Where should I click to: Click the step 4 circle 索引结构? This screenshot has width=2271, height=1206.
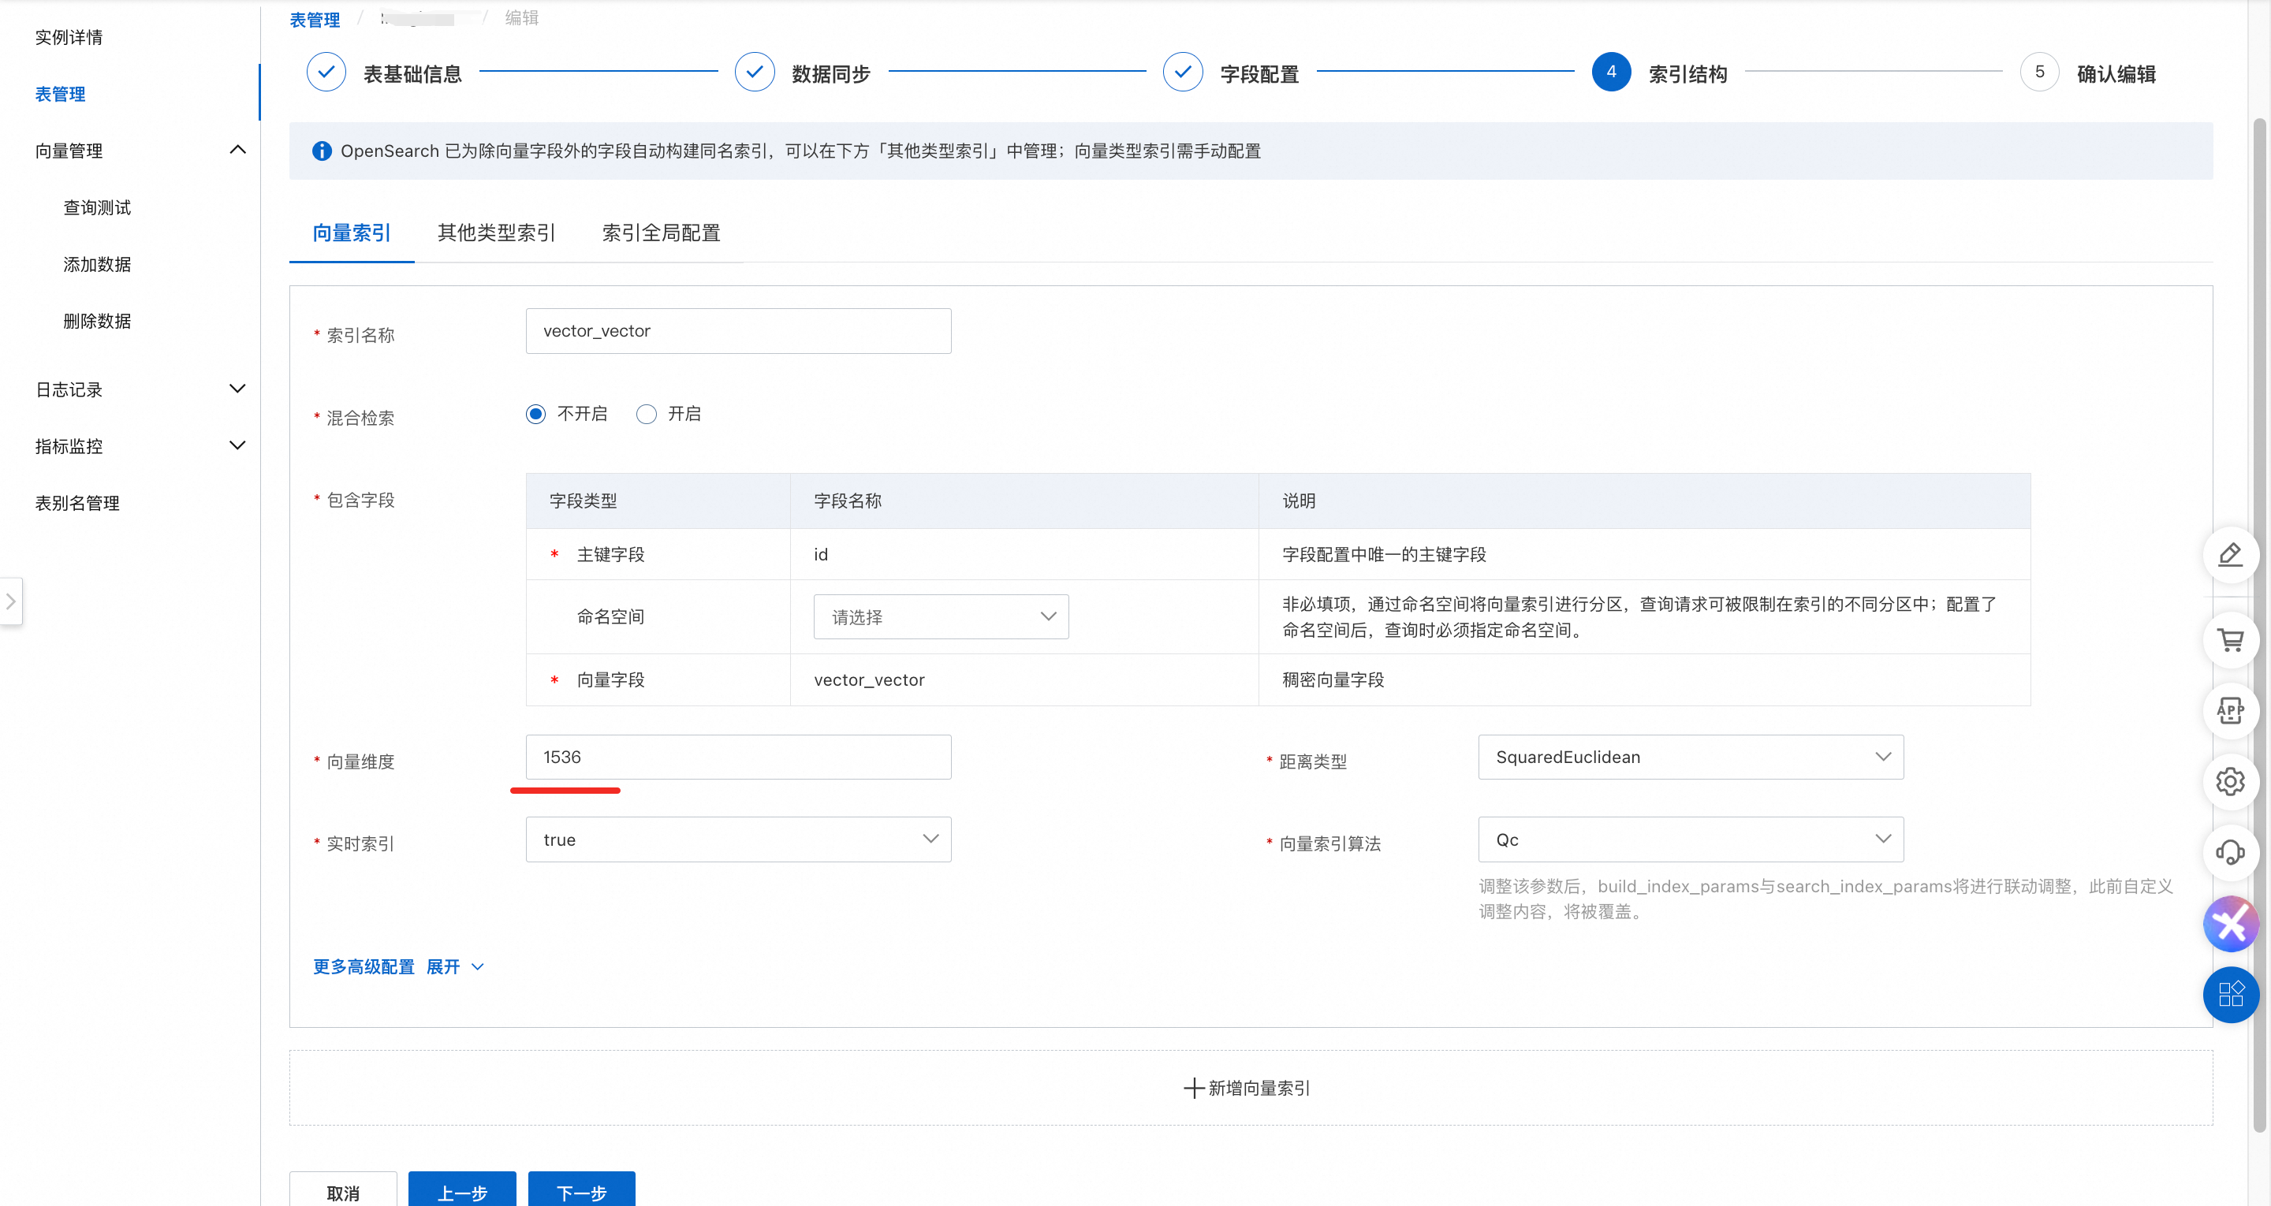(1612, 73)
